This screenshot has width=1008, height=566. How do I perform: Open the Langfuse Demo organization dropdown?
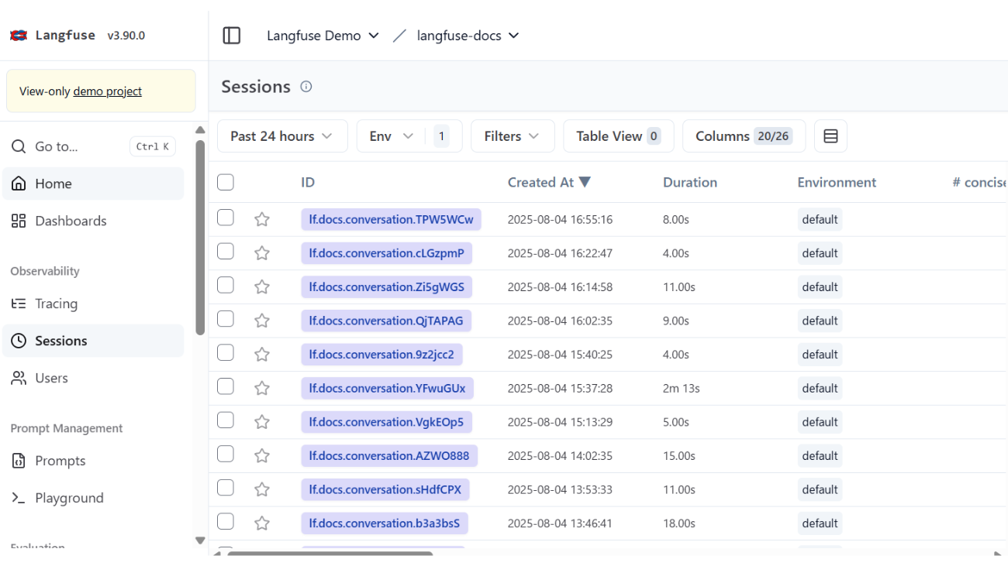pos(323,36)
